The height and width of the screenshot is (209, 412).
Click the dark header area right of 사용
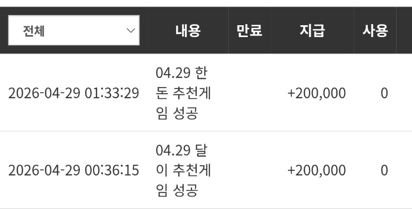click(x=404, y=30)
